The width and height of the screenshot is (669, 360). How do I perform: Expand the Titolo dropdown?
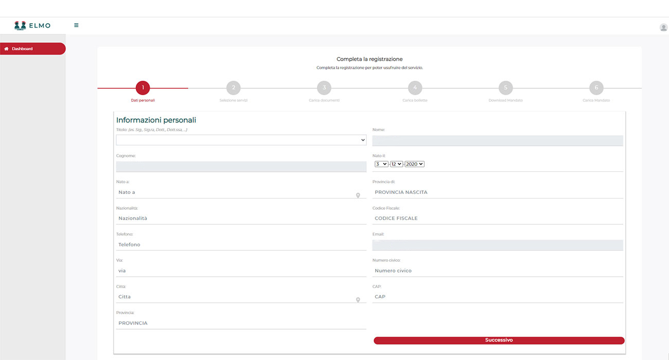[x=241, y=140]
